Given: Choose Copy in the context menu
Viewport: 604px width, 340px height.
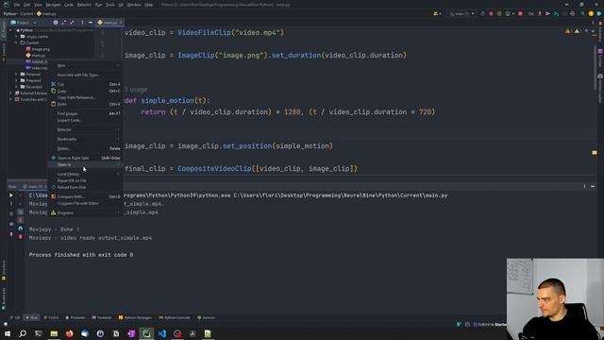Looking at the screenshot, I should 85,91.
